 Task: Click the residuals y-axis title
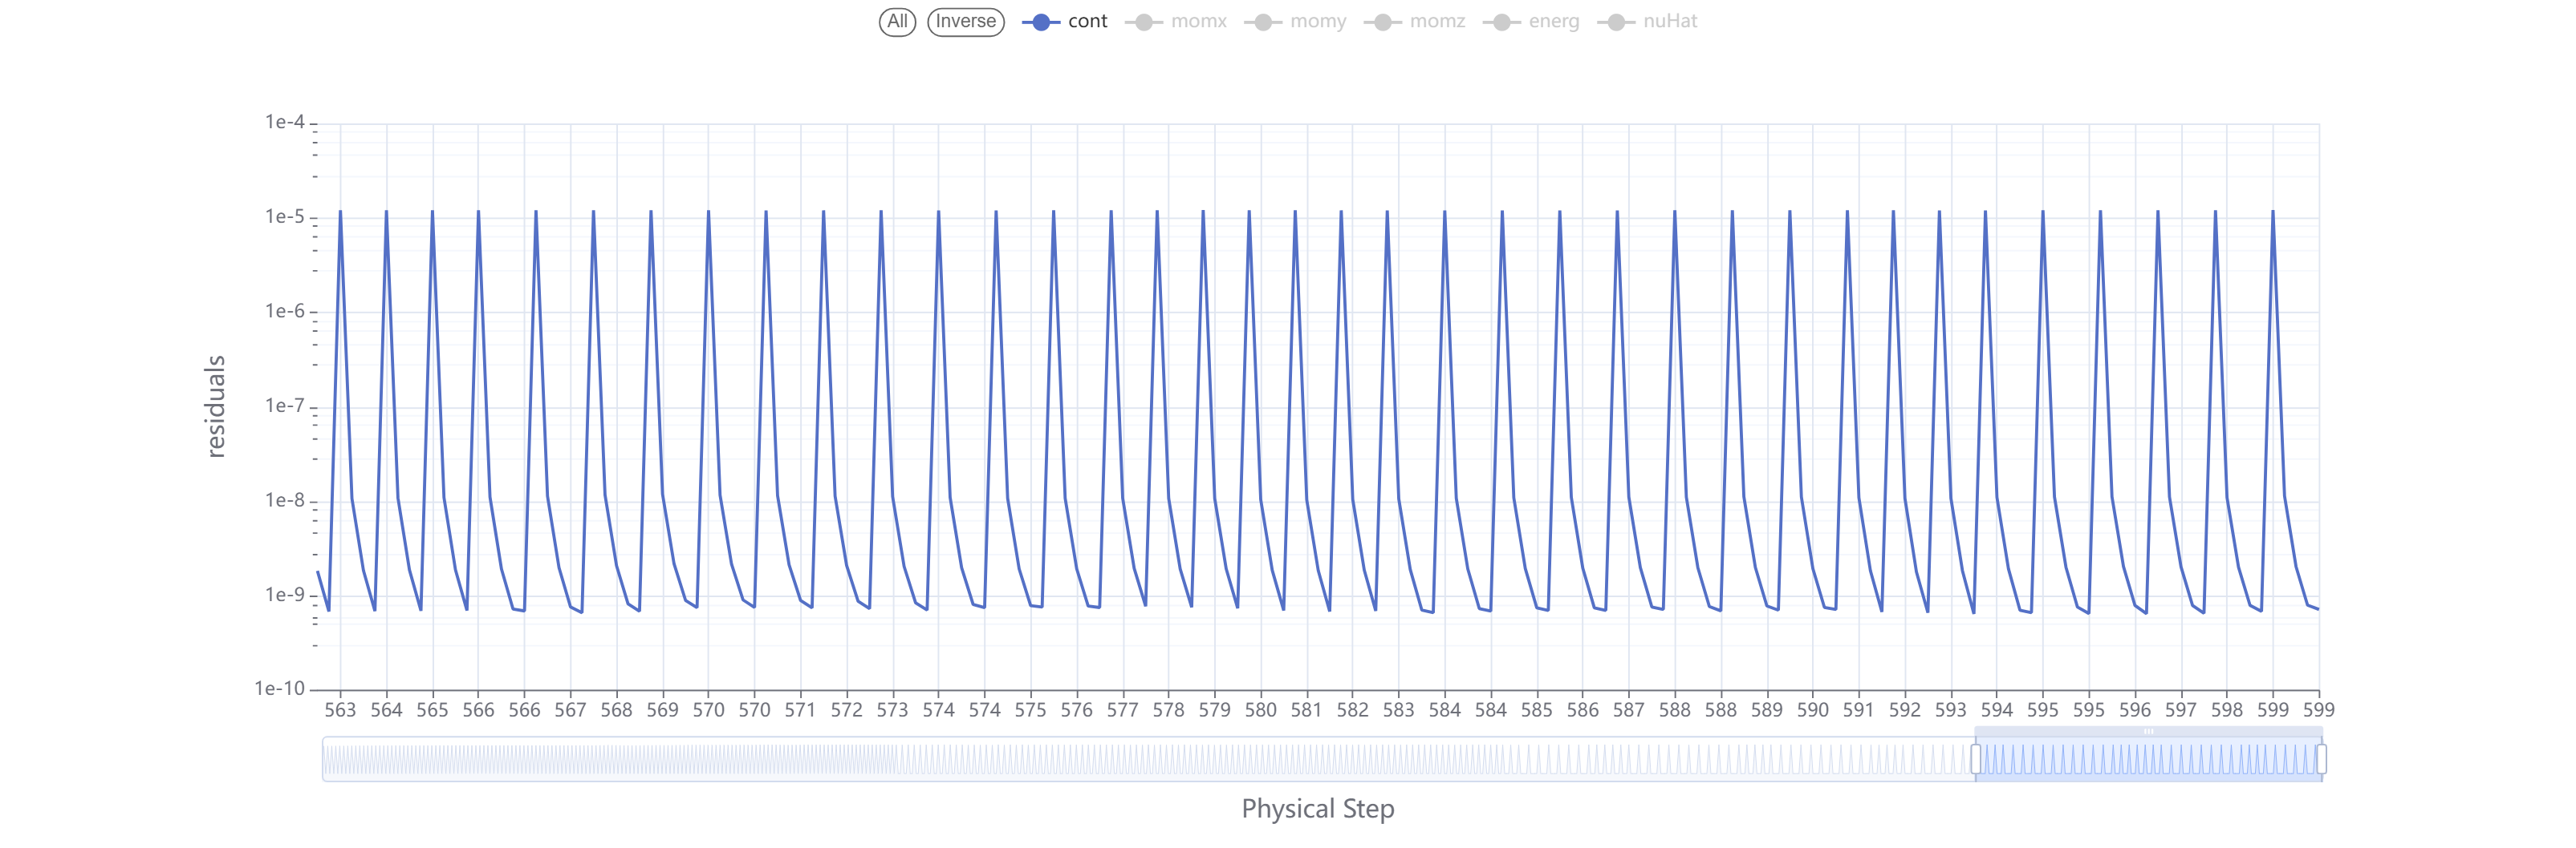click(x=215, y=406)
